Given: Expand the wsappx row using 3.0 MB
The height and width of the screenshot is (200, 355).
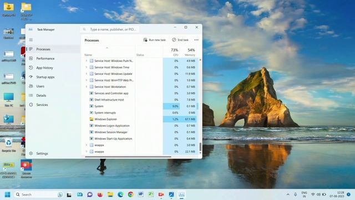Looking at the screenshot, I should pos(87,145).
